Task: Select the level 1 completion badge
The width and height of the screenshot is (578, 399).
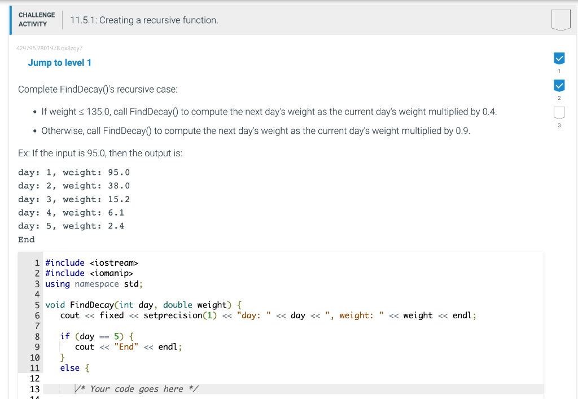Action: click(559, 58)
